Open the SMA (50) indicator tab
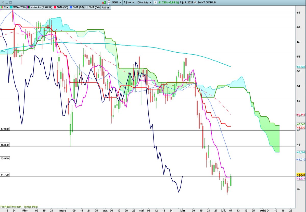Image resolution: width=306 pixels, height=212 pixels. point(61,7)
